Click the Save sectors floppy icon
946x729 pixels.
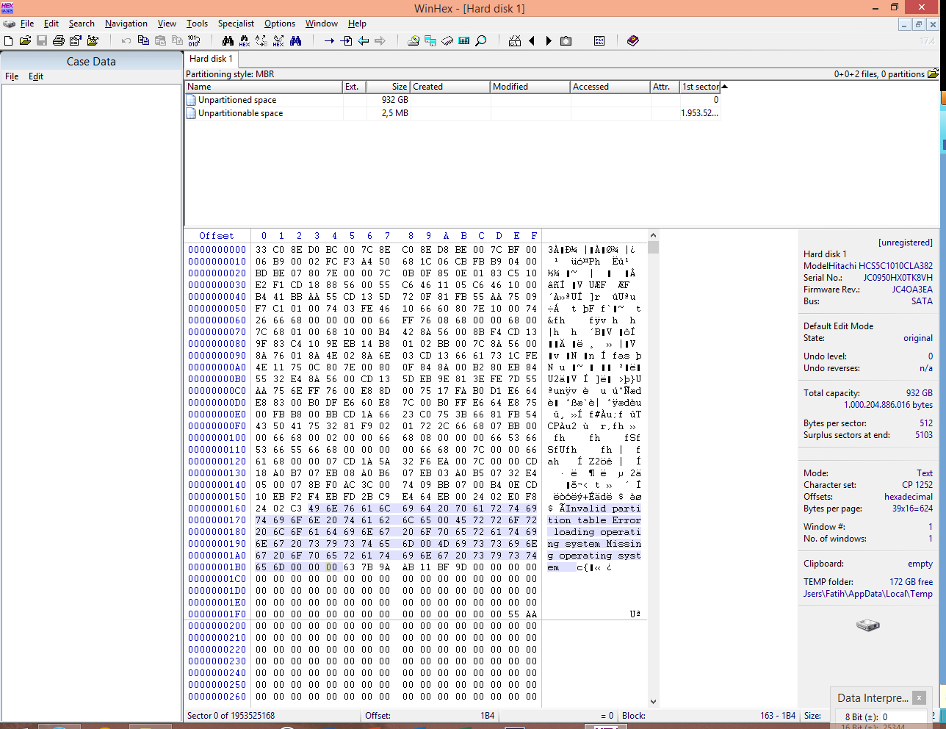coord(42,41)
